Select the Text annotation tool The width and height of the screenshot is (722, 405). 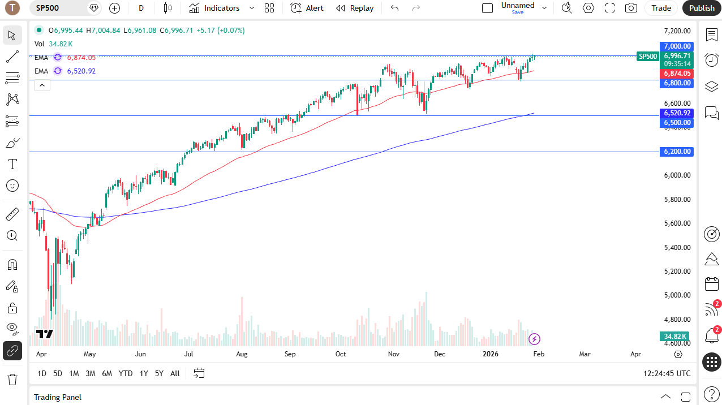[x=12, y=164]
